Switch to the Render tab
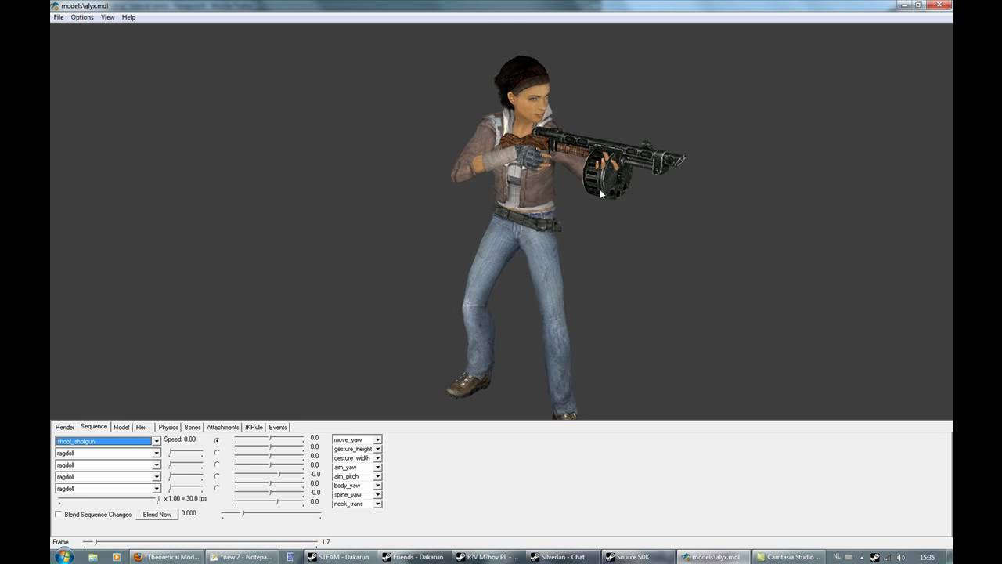Screen dimensions: 1002x564 (65, 427)
